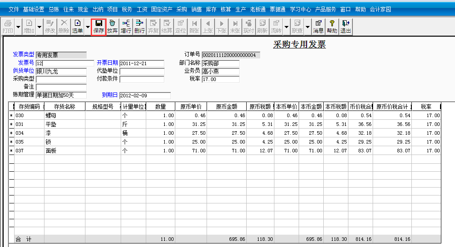455x247 pixels.
Task: Click the 到期日 label link
Action: tap(110, 95)
